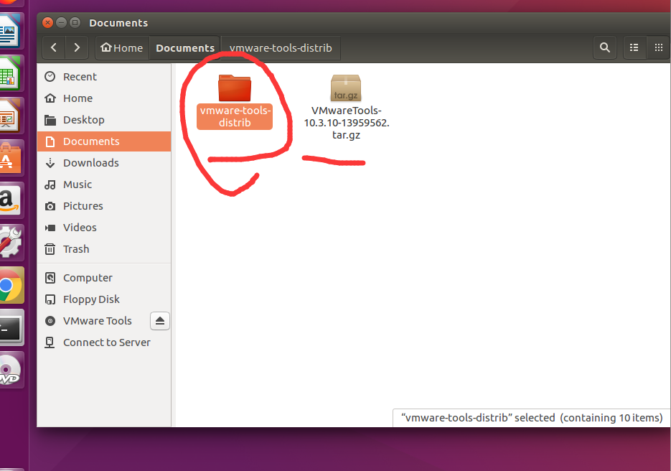Click the Floppy Disk drive icon

point(50,299)
